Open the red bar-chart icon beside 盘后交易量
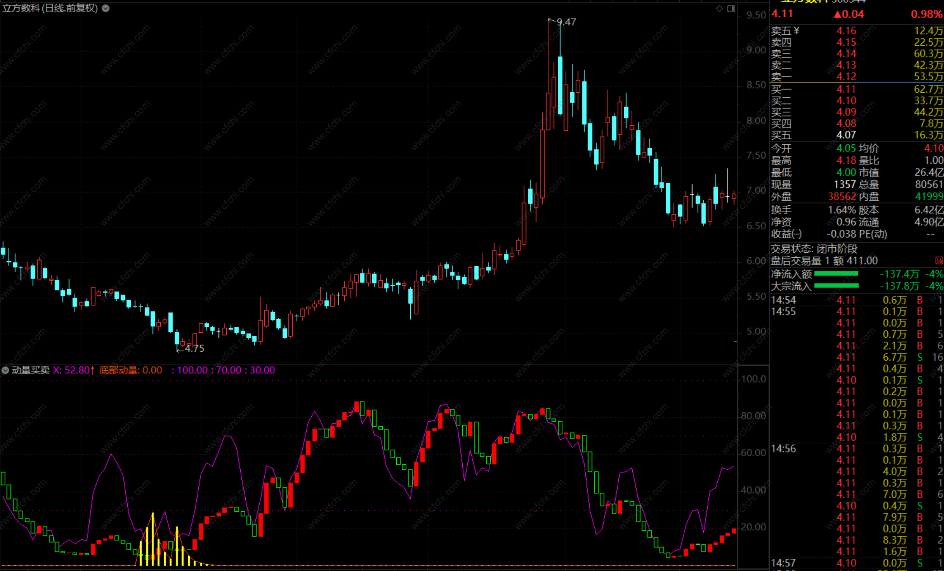The image size is (944, 571). 939,261
